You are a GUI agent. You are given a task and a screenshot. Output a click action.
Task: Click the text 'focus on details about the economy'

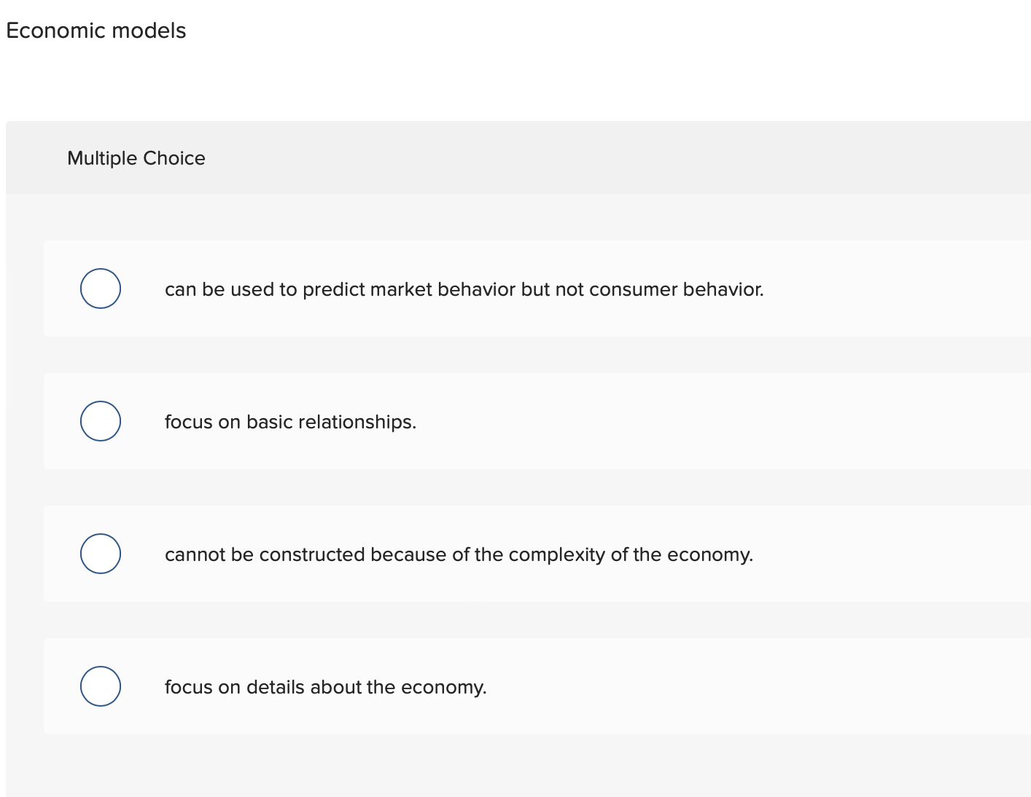coord(326,686)
